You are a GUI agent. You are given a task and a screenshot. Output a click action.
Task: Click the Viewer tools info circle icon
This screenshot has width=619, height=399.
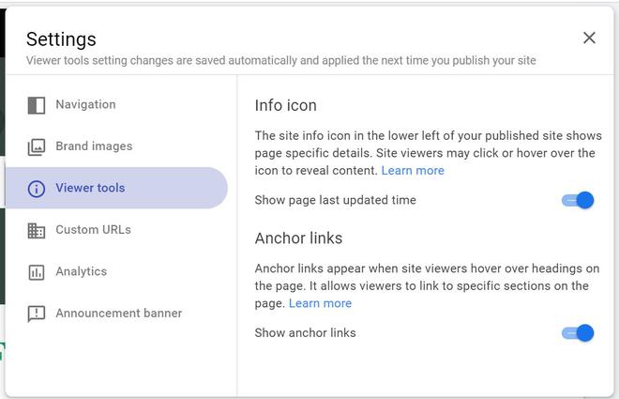point(37,189)
